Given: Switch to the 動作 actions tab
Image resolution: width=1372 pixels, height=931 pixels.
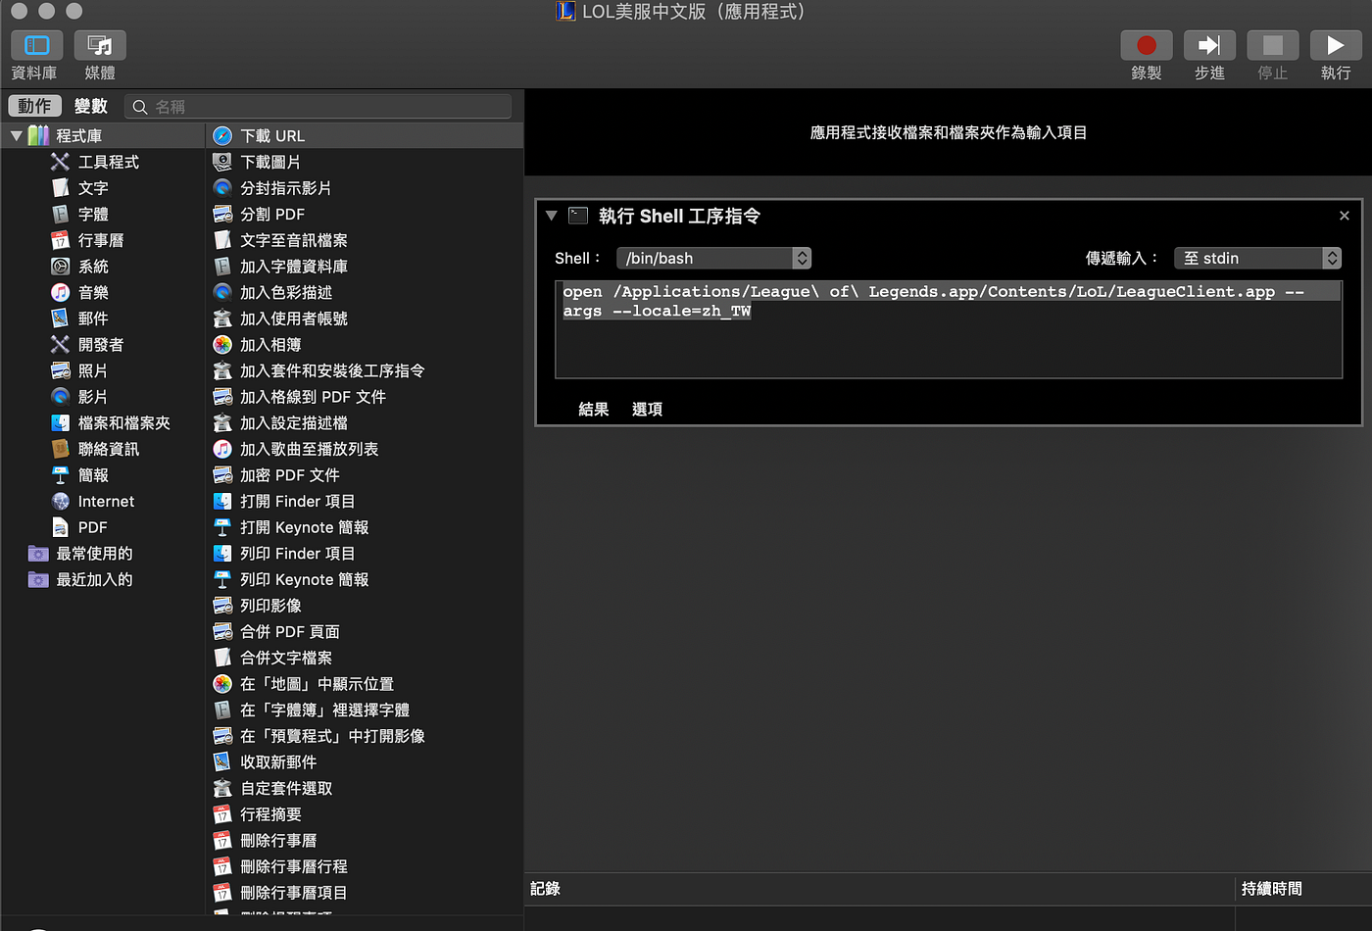Looking at the screenshot, I should [34, 106].
